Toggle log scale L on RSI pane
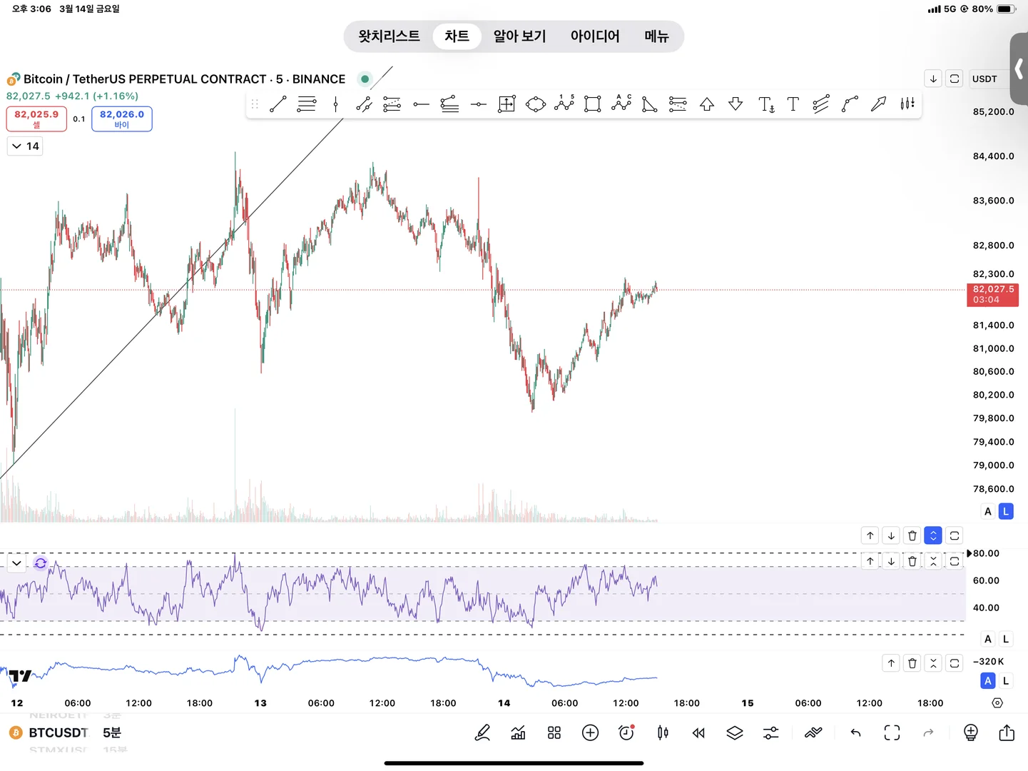The width and height of the screenshot is (1028, 771). [x=1006, y=639]
